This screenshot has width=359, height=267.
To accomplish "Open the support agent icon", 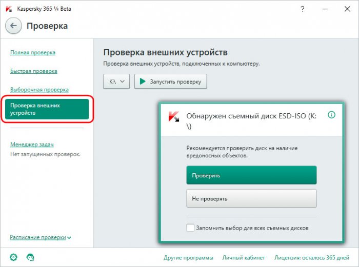I will (x=30, y=257).
